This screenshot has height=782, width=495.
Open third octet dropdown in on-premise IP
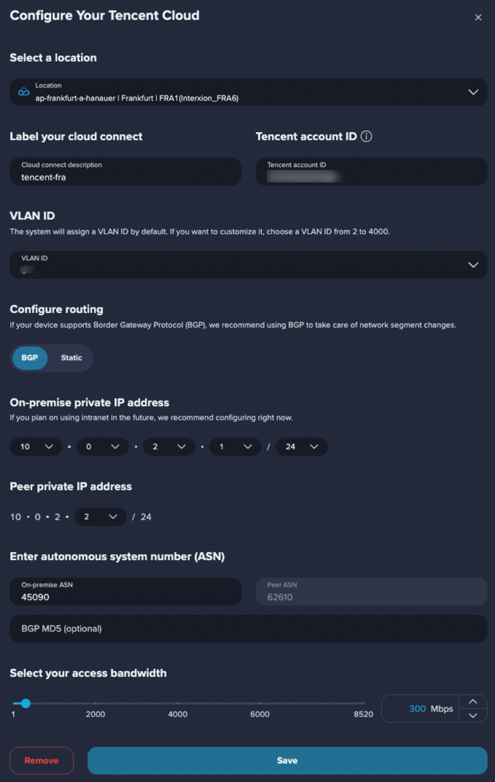tap(169, 447)
